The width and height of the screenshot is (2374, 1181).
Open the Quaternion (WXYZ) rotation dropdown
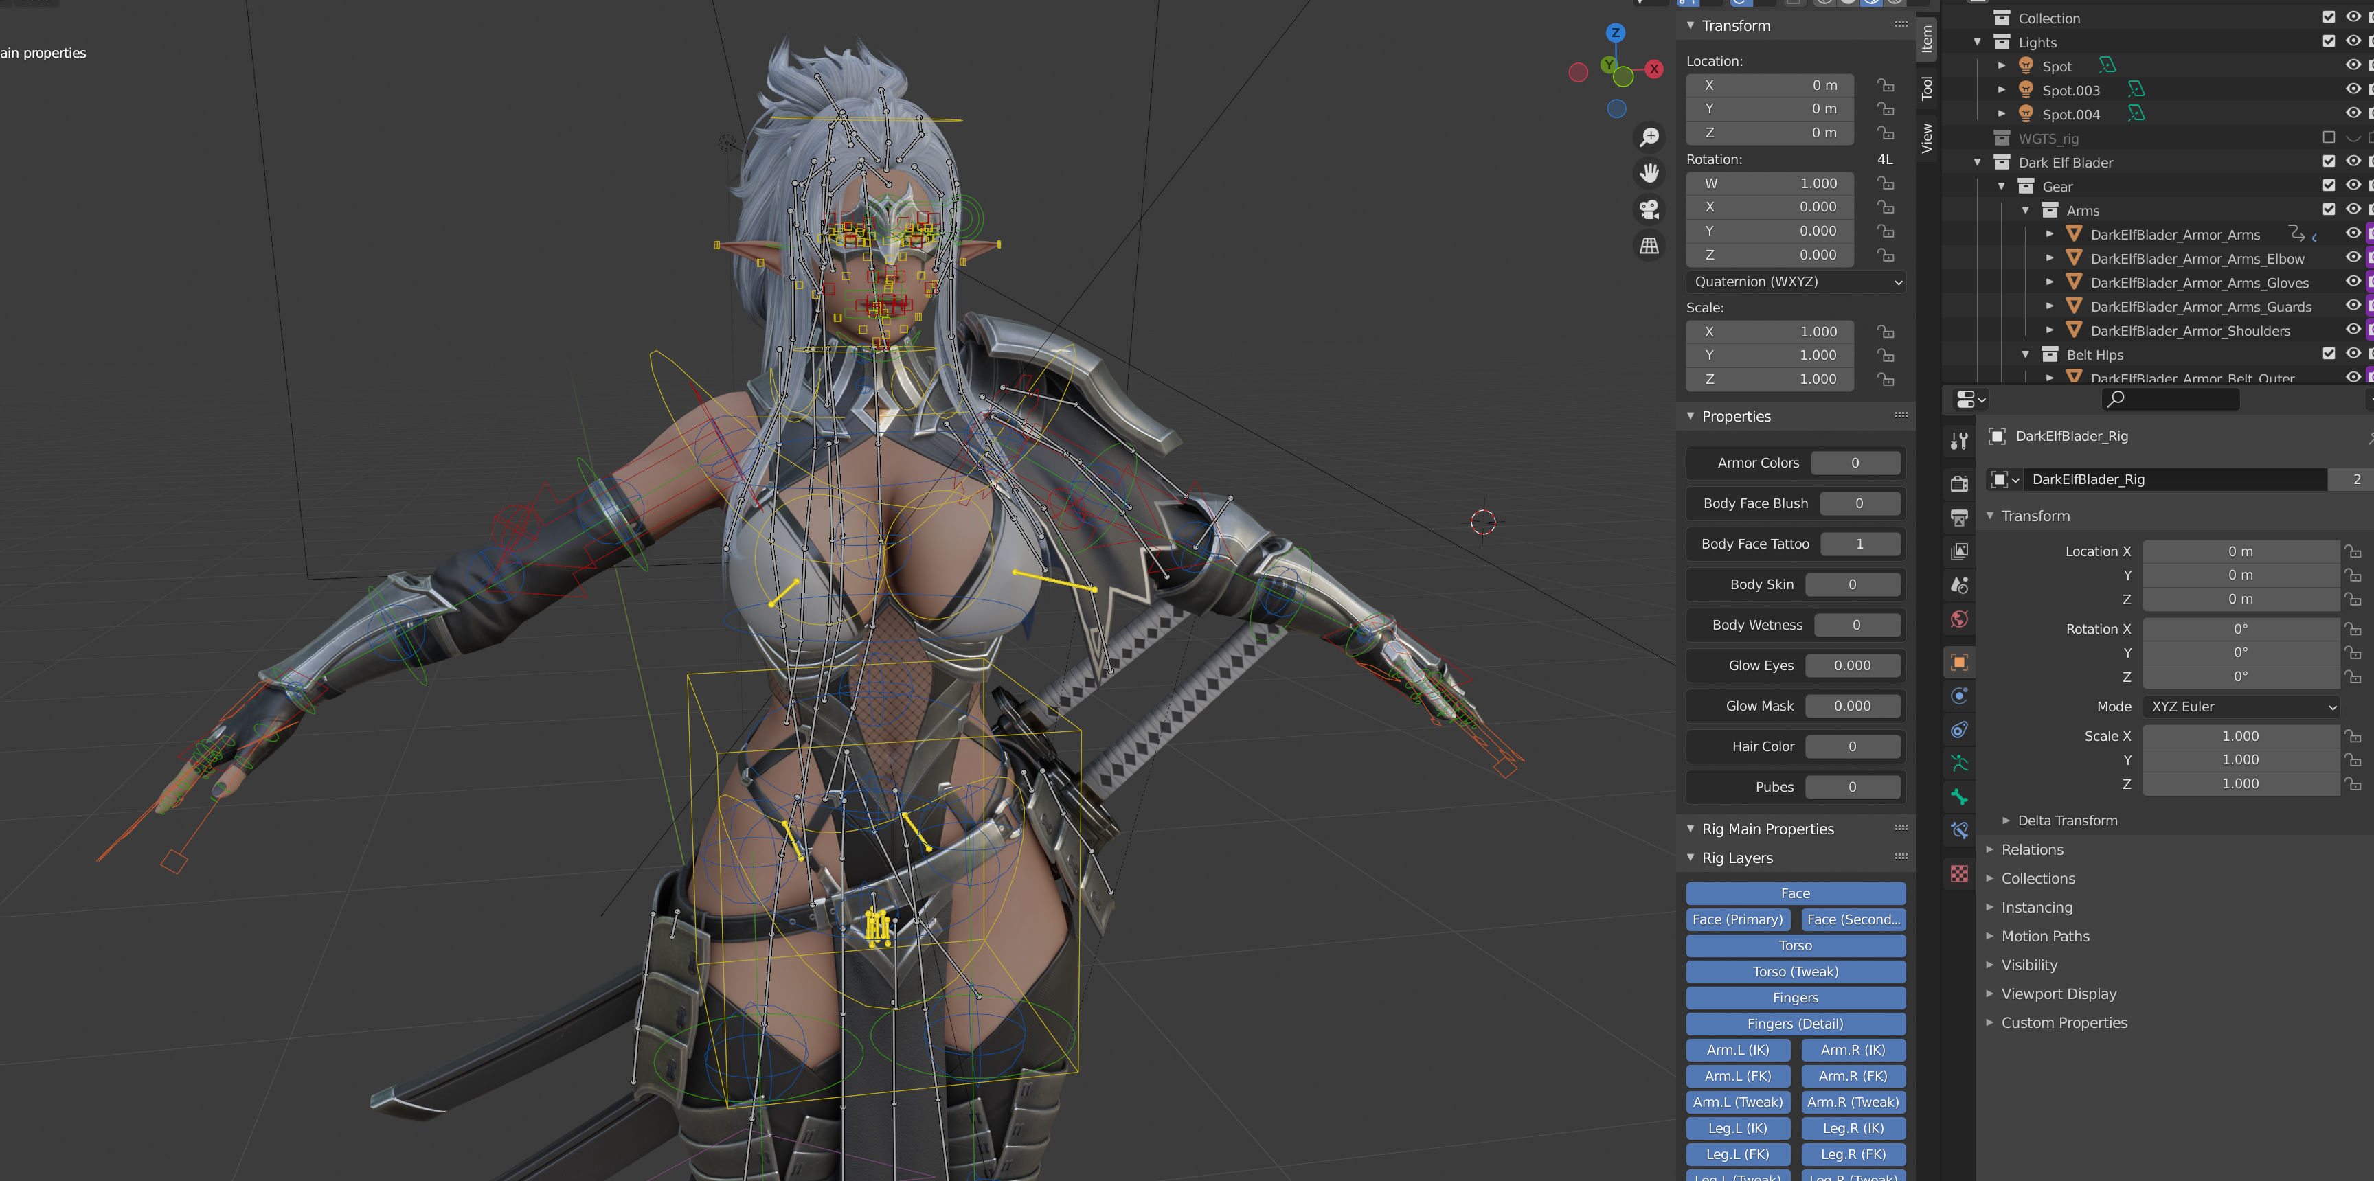click(x=1796, y=282)
